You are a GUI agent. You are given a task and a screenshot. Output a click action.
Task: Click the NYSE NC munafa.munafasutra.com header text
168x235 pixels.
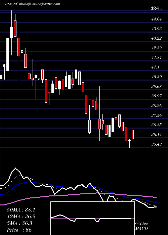coord(32,4)
